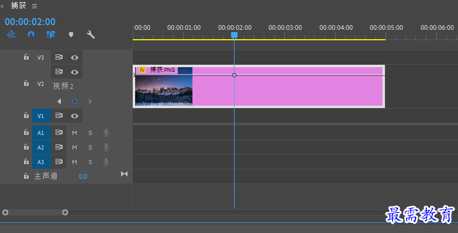458x233 pixels.
Task: Toggle the Linked Selection icon
Action: pos(50,34)
